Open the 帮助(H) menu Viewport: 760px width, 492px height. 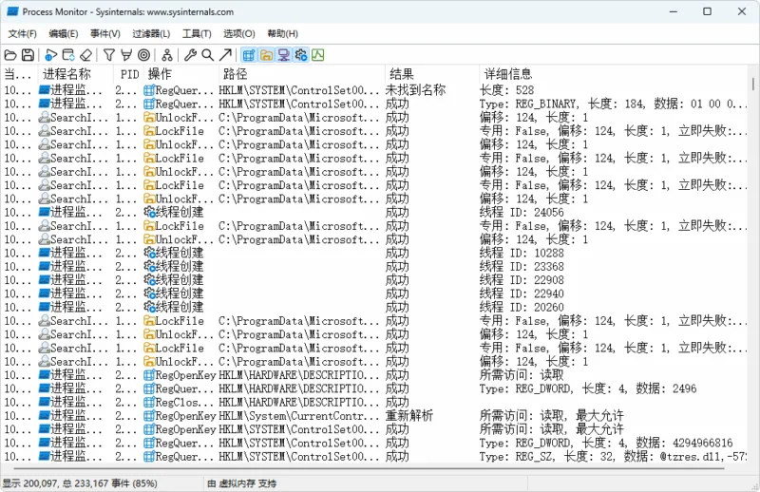282,33
